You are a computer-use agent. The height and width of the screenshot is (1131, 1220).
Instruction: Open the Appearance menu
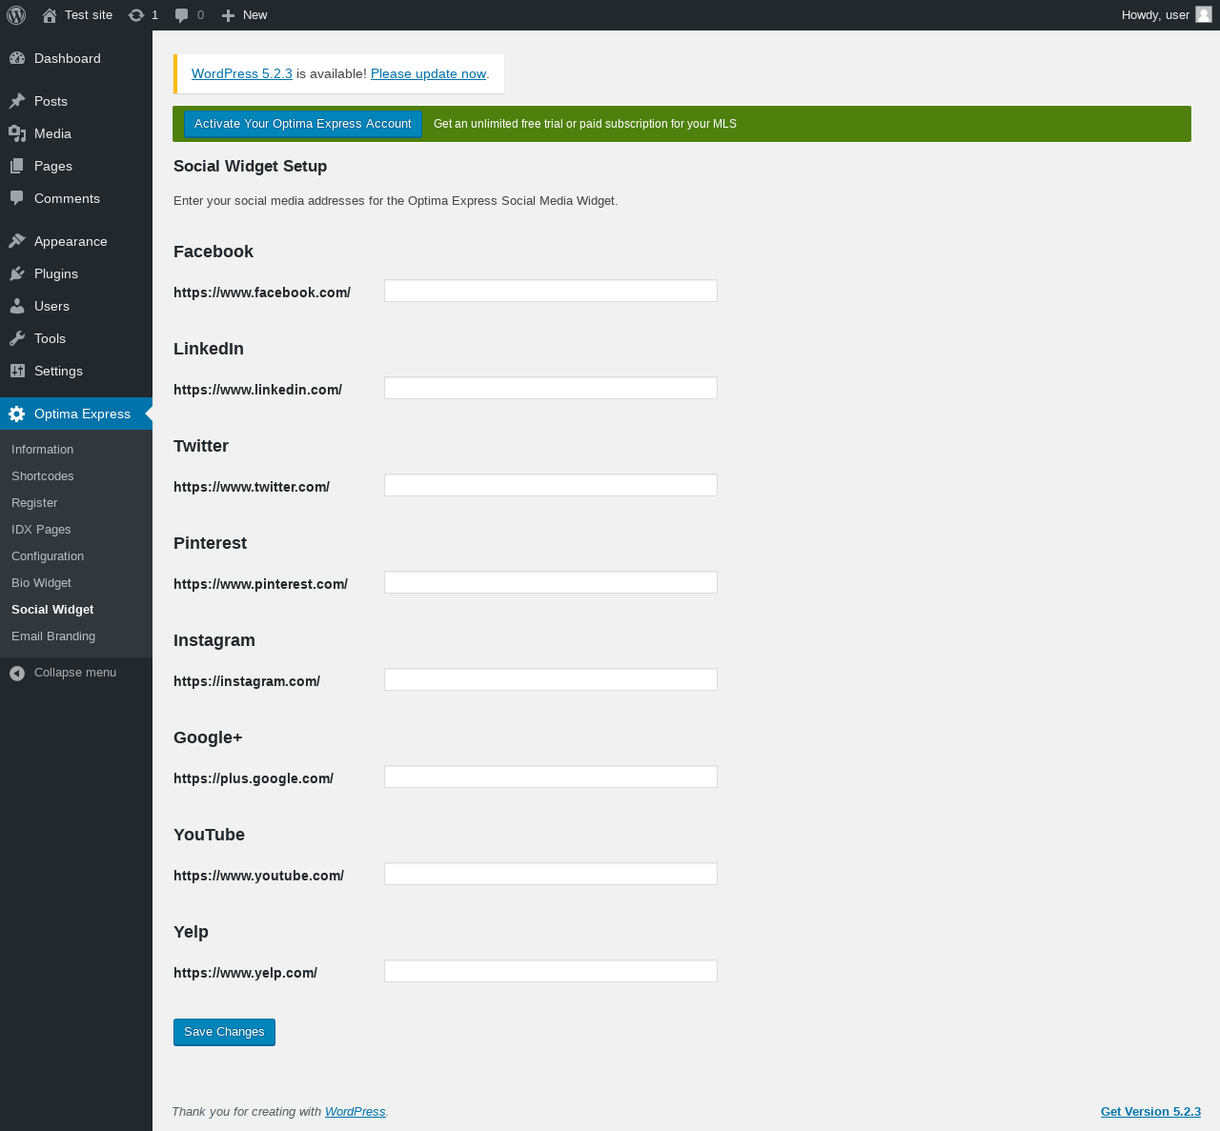point(76,241)
